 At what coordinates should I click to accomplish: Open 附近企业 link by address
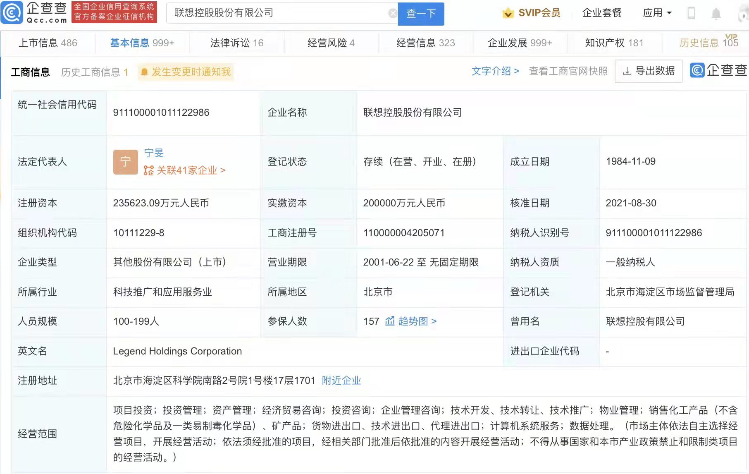[341, 381]
